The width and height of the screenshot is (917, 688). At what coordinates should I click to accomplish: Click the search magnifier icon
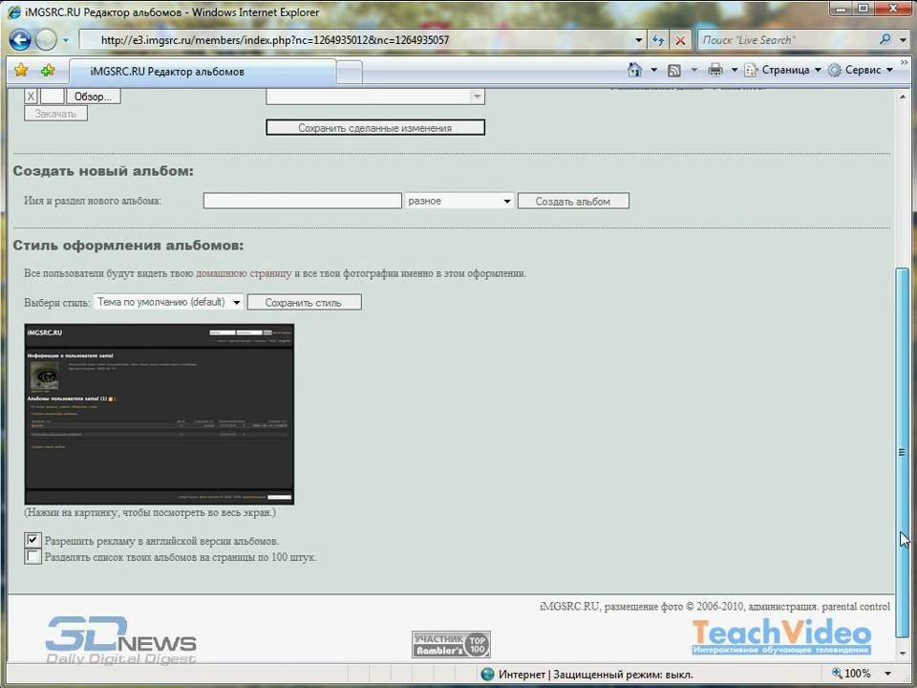pyautogui.click(x=885, y=40)
